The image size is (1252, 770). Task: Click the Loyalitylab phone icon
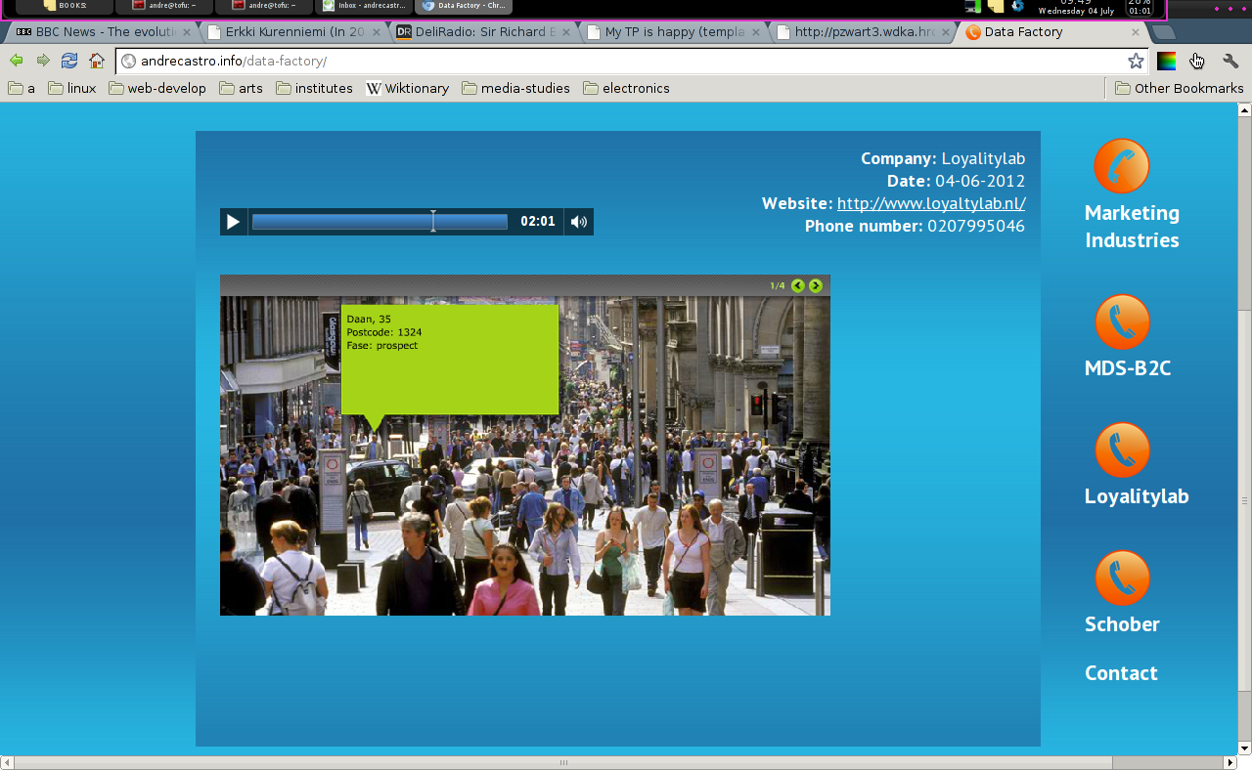click(1122, 449)
